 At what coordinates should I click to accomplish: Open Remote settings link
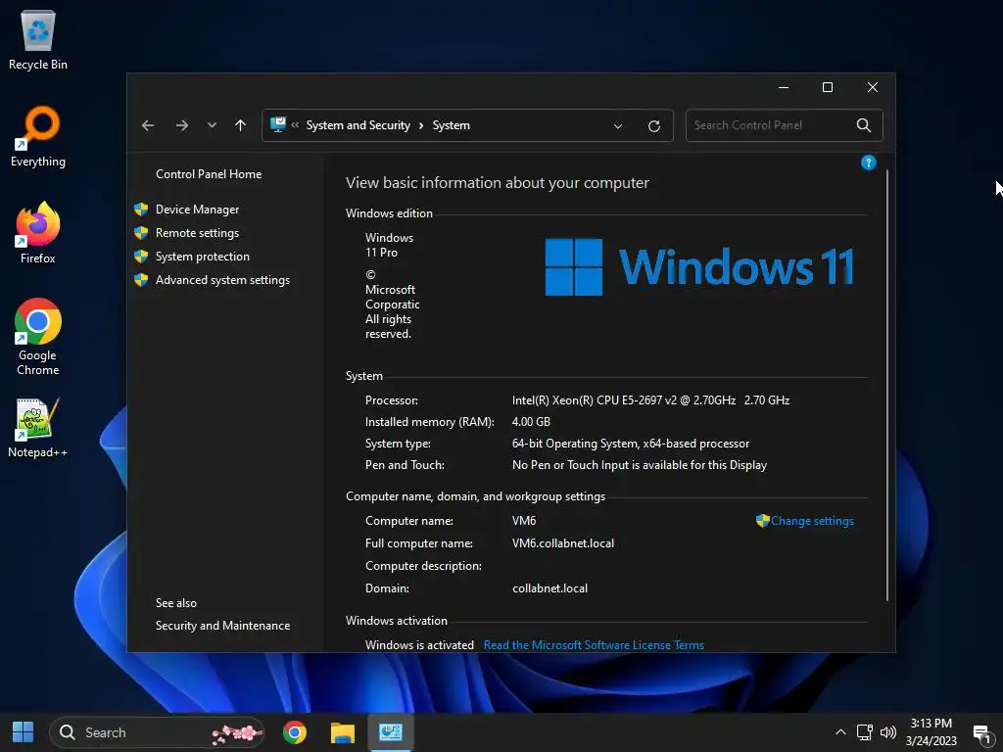(197, 233)
